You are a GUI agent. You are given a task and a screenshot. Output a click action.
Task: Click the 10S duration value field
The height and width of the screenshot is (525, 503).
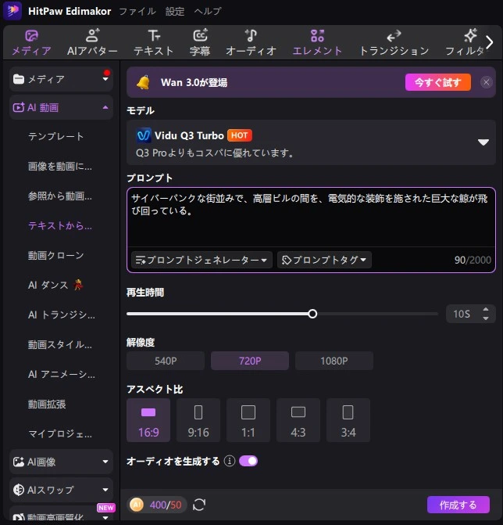click(x=462, y=314)
